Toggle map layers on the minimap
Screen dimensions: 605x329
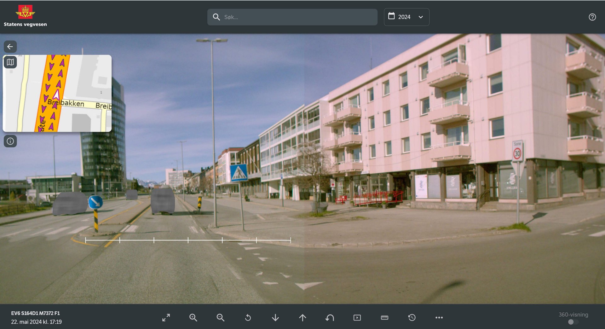(10, 62)
